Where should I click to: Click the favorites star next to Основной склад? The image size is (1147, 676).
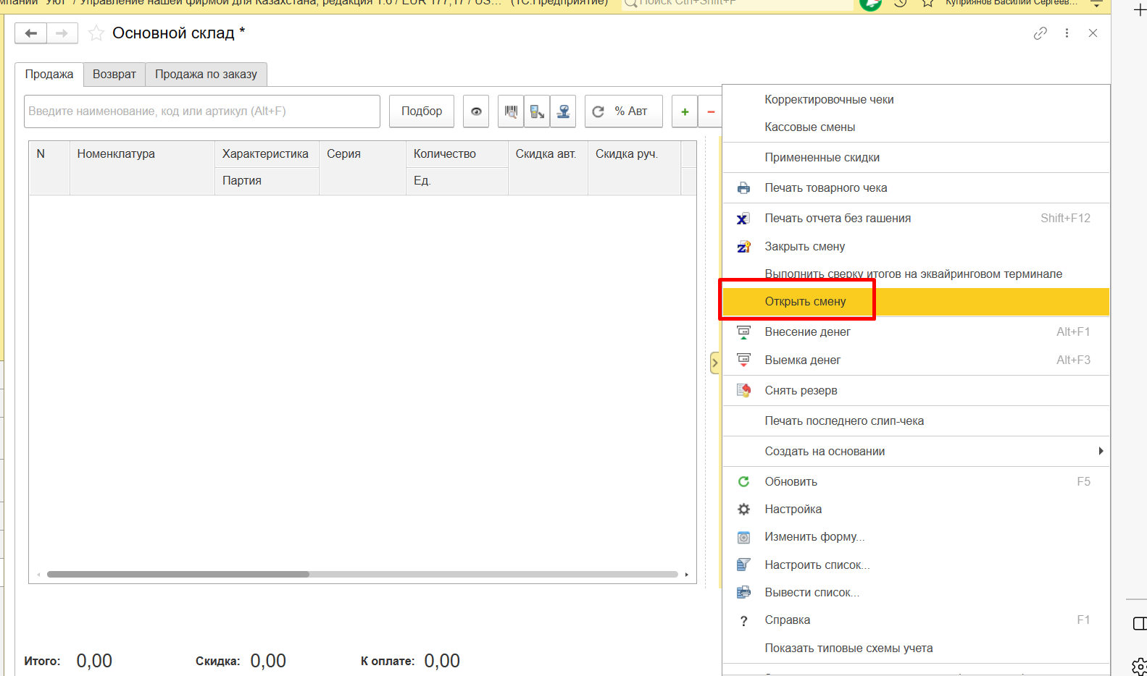[x=96, y=33]
